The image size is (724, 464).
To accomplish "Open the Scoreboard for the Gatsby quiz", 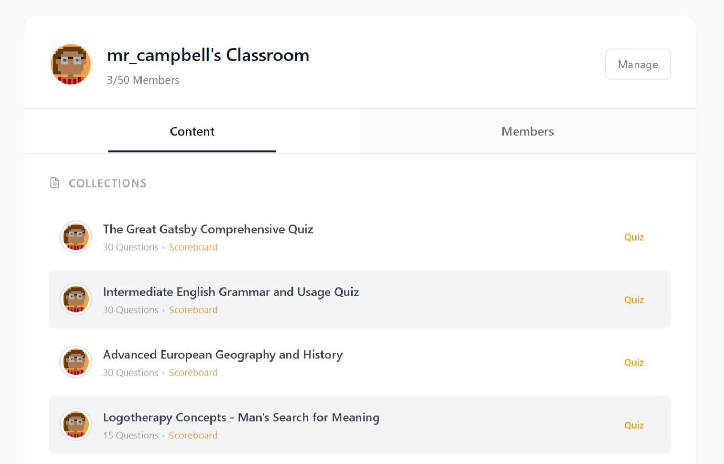I will (x=193, y=247).
